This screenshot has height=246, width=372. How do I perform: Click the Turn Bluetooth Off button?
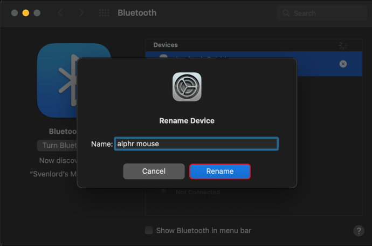57,145
